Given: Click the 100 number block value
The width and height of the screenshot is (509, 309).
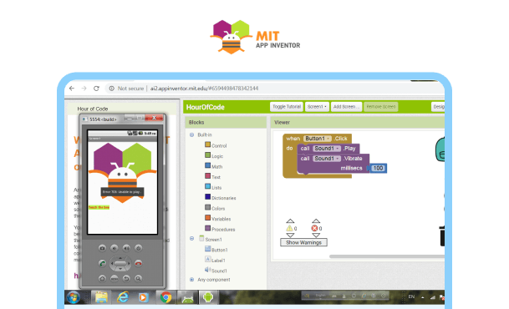Looking at the screenshot, I should click(378, 168).
